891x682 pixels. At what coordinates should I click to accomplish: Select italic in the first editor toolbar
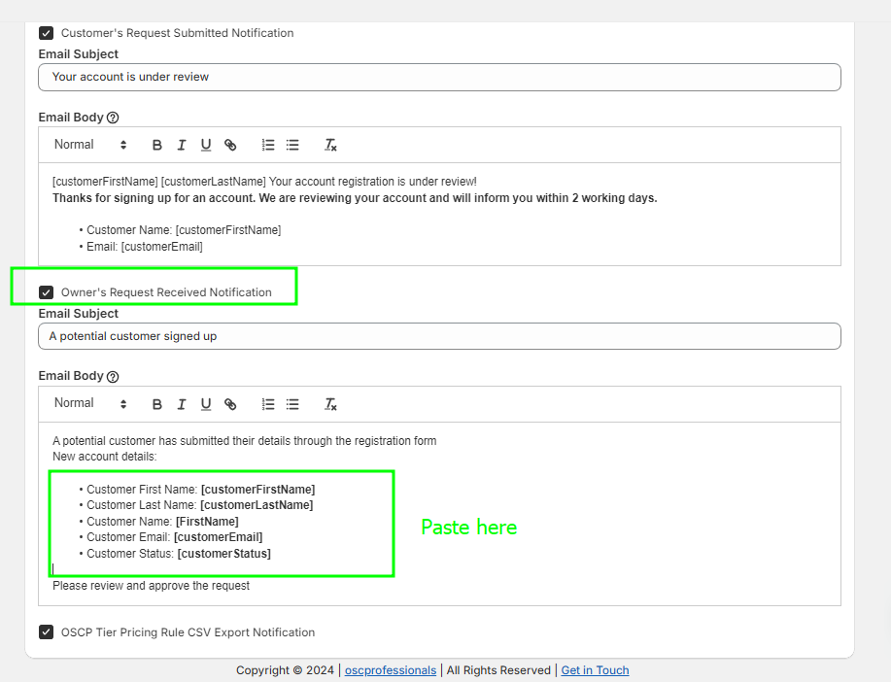click(182, 145)
